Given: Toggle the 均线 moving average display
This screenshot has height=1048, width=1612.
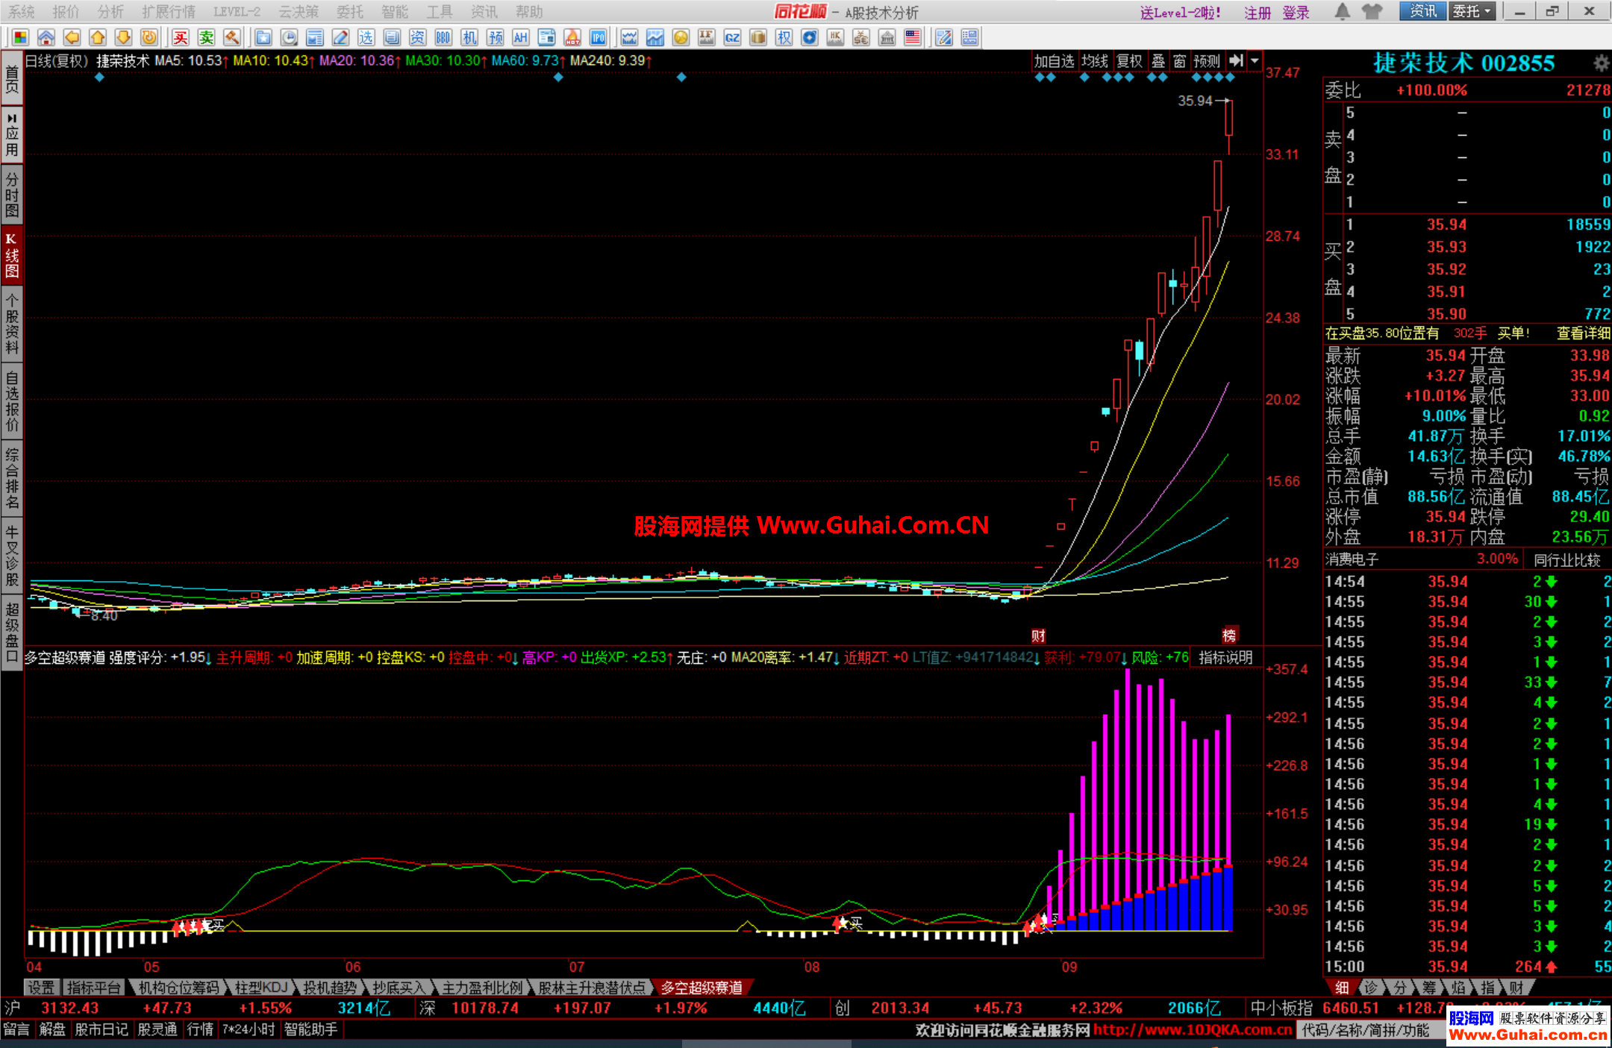Looking at the screenshot, I should point(1095,61).
